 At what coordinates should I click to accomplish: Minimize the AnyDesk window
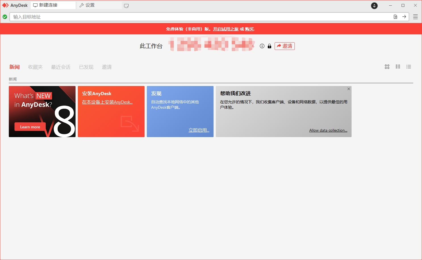pyautogui.click(x=390, y=5)
